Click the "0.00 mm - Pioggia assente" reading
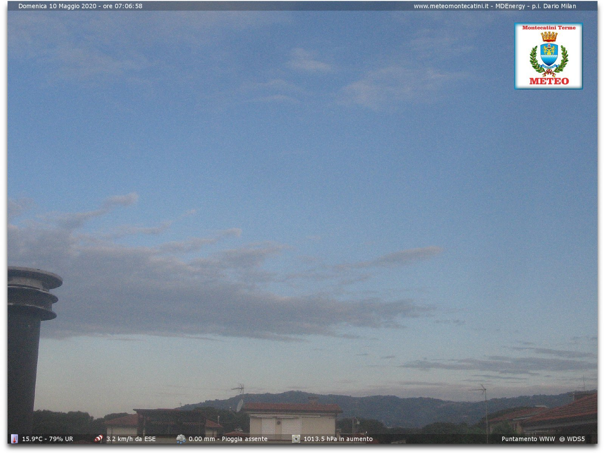605x453 pixels. coord(228,439)
